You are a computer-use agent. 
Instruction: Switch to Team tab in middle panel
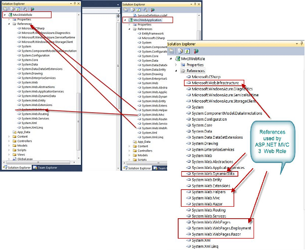pos(160,168)
